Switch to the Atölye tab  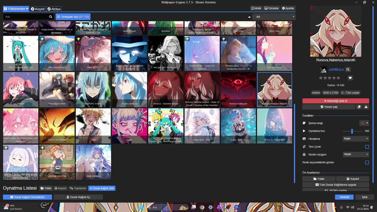54,9
